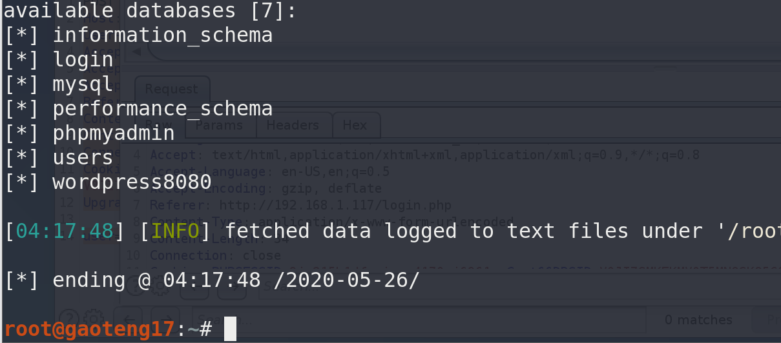Click the 0 matches counter
Viewport: 781px width, 343px height.
698,320
